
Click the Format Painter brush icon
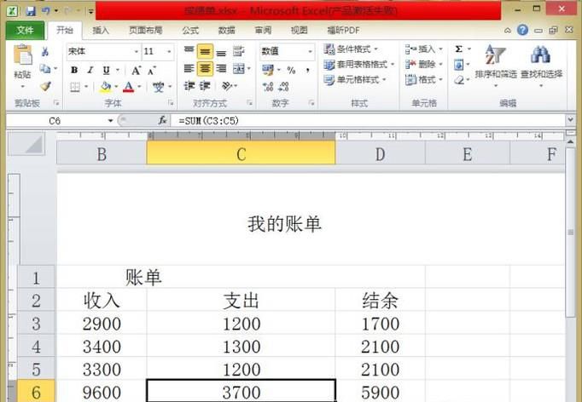[45, 87]
